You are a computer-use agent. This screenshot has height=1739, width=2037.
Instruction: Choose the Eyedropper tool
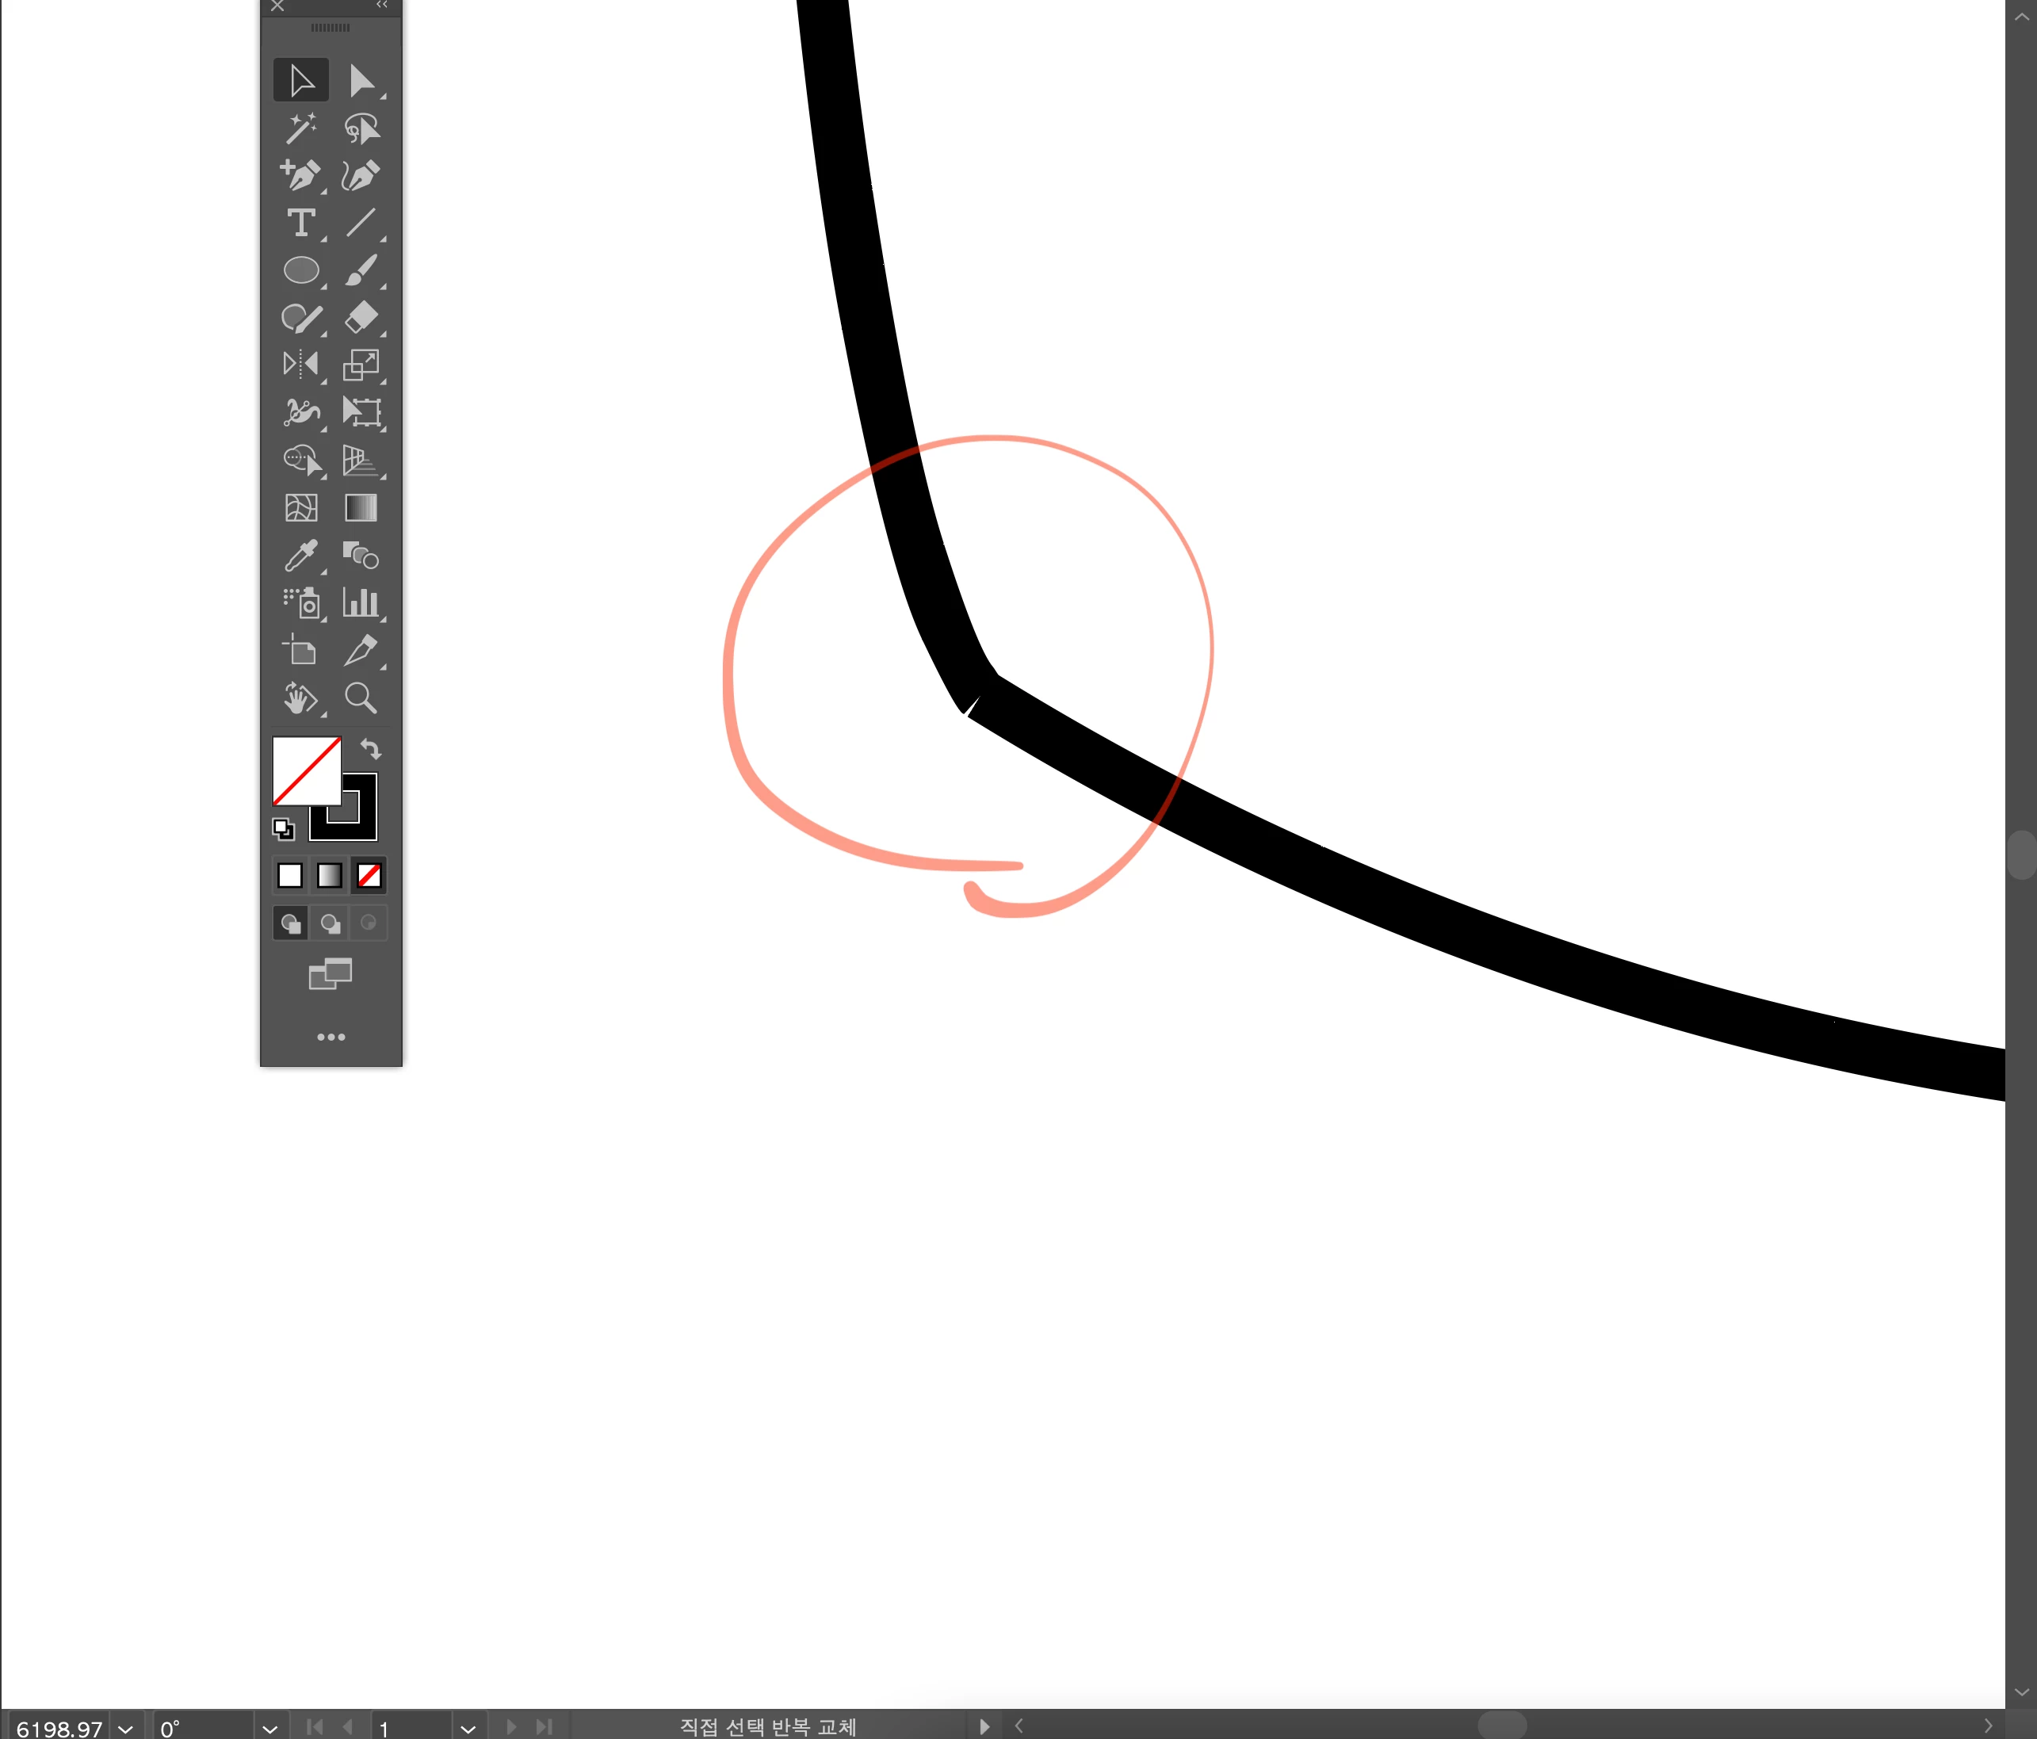pos(301,556)
